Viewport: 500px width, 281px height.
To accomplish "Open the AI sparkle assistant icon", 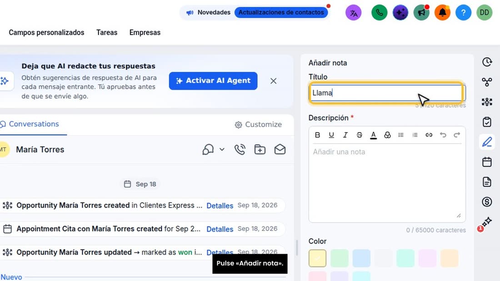I will tap(400, 13).
